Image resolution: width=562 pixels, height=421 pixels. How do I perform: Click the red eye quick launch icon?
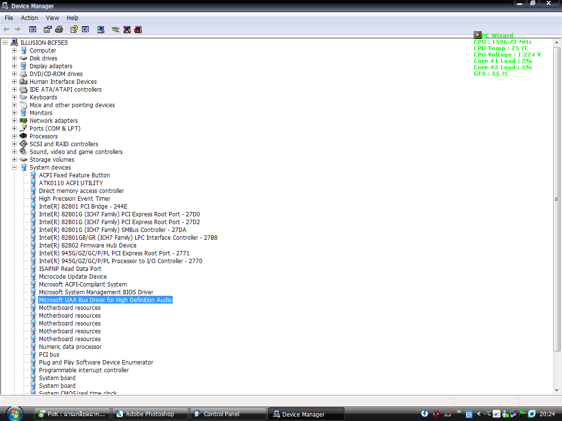pos(436,414)
